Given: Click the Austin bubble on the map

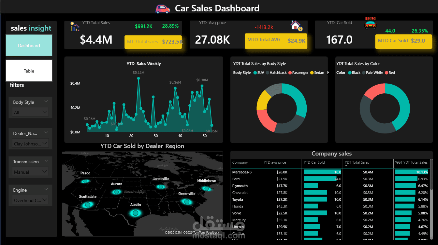Looking at the screenshot, I should (135, 213).
